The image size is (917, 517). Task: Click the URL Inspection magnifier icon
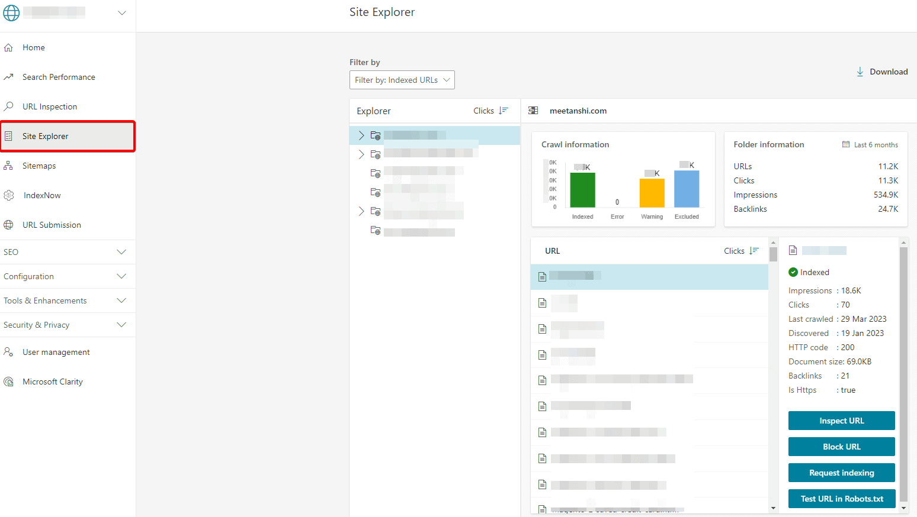pyautogui.click(x=8, y=106)
